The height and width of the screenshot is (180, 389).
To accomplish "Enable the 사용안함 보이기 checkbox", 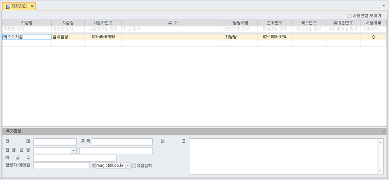I will point(349,16).
